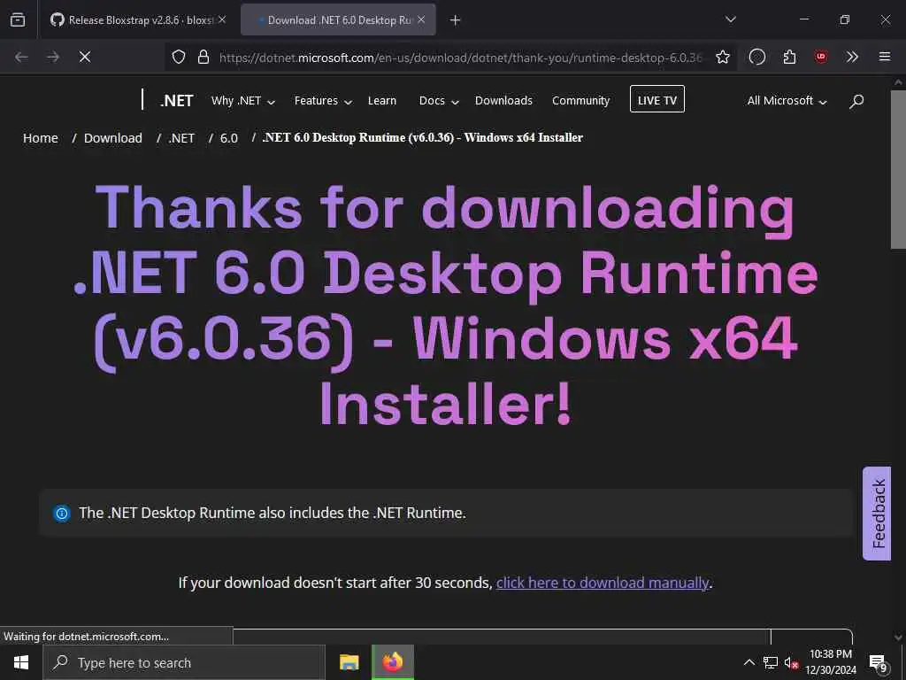
Task: Open uBlock Origin extension popup
Action: (x=820, y=57)
